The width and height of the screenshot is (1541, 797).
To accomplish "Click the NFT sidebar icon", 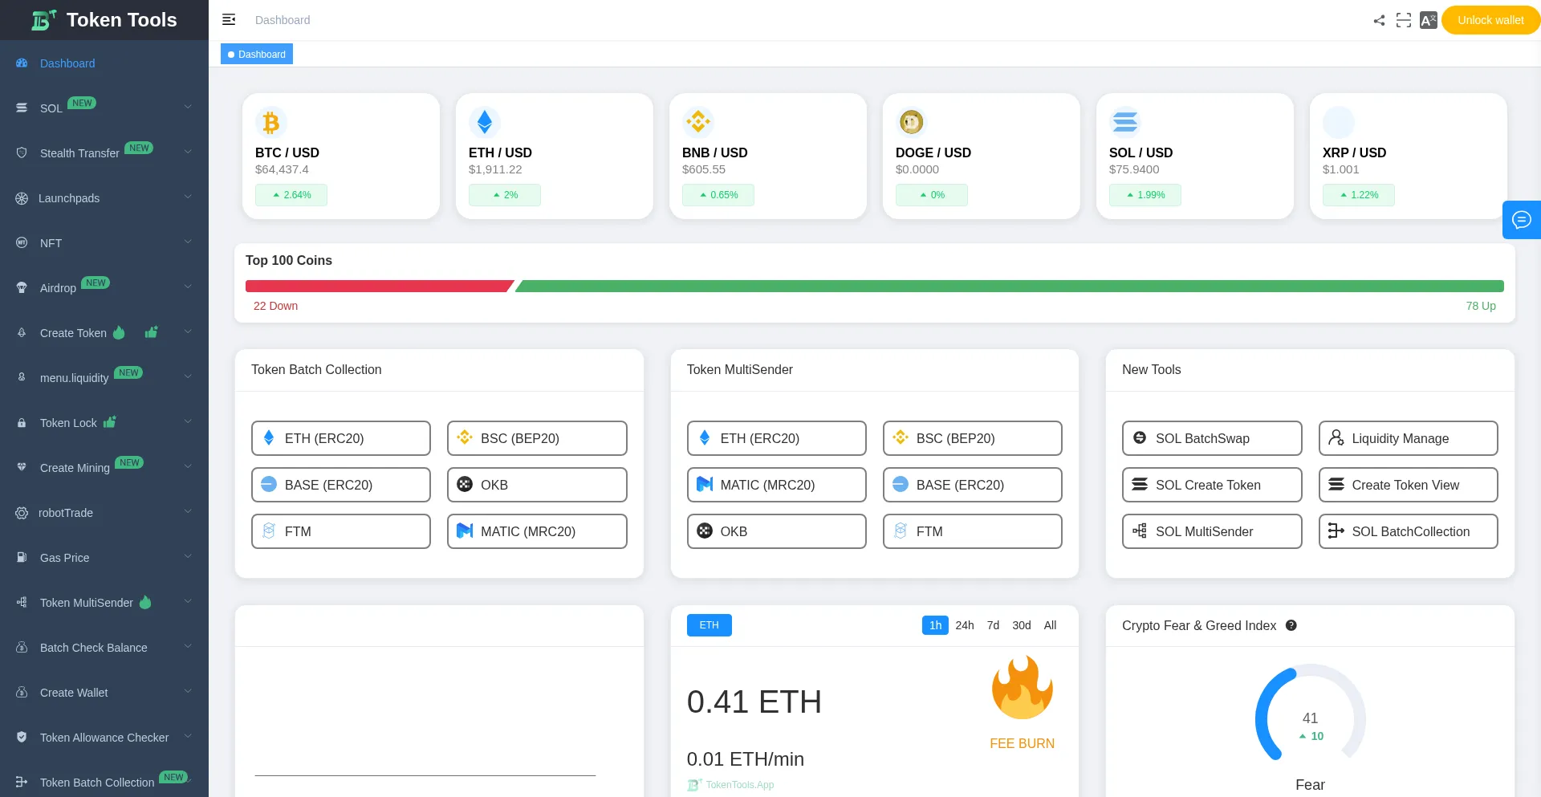I will tap(22, 242).
